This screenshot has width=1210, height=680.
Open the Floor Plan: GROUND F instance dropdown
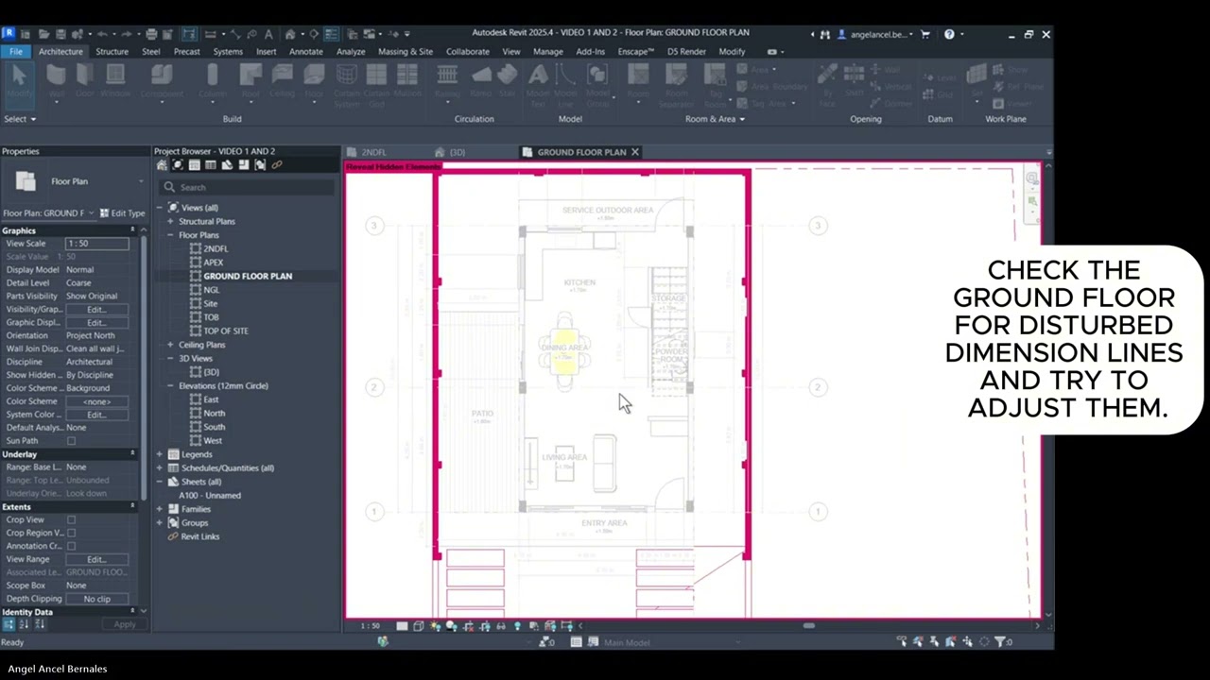(91, 212)
